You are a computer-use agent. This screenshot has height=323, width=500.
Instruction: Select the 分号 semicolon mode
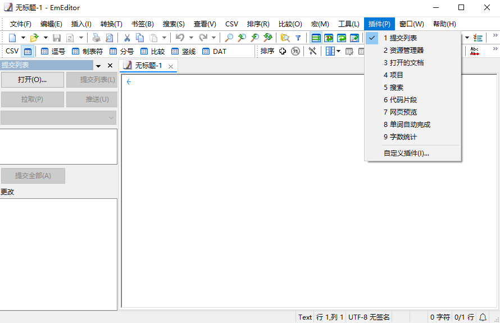click(x=121, y=51)
